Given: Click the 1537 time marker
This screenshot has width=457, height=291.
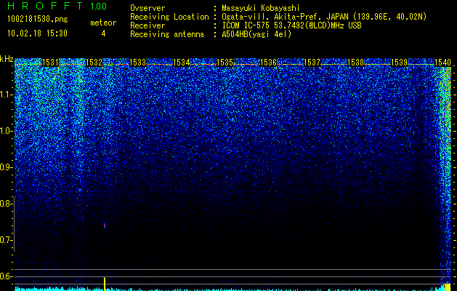Looking at the screenshot, I should (312, 63).
